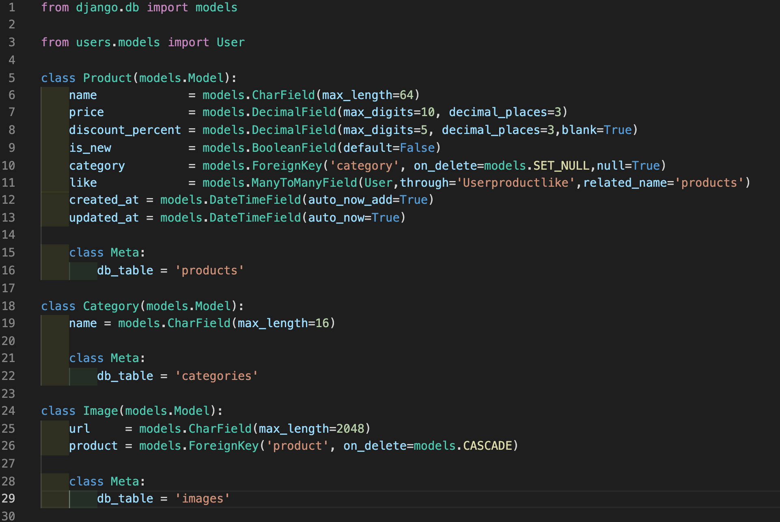The height and width of the screenshot is (522, 780).
Task: Click the 'images' string on line 29
Action: tap(202, 498)
